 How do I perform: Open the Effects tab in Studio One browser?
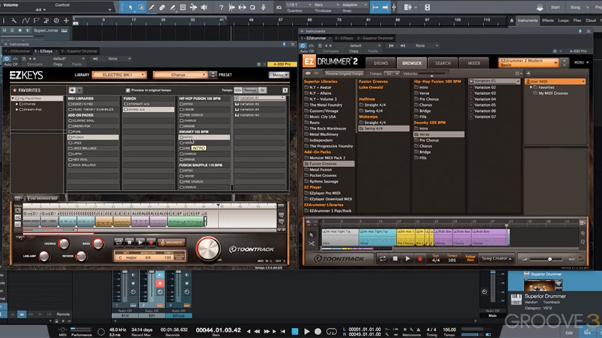click(x=548, y=21)
